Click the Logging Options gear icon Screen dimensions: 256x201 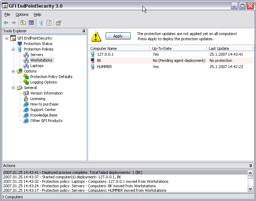[x=26, y=82]
